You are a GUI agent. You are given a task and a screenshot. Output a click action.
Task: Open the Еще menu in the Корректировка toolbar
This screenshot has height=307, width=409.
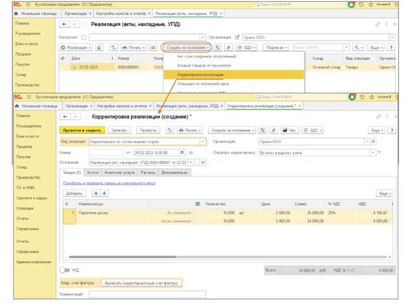(377, 130)
